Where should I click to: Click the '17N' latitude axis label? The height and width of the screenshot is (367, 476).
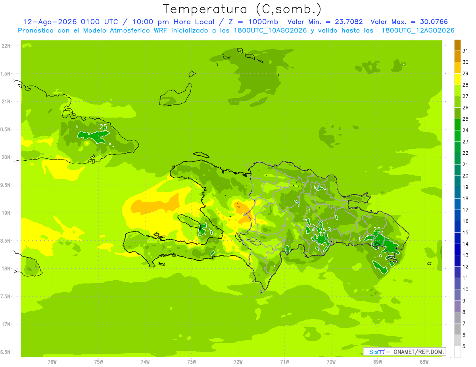pos(6,324)
